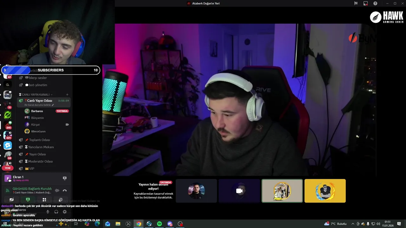Open the Windows notification center icon
406x228 pixels.
(x=399, y=224)
